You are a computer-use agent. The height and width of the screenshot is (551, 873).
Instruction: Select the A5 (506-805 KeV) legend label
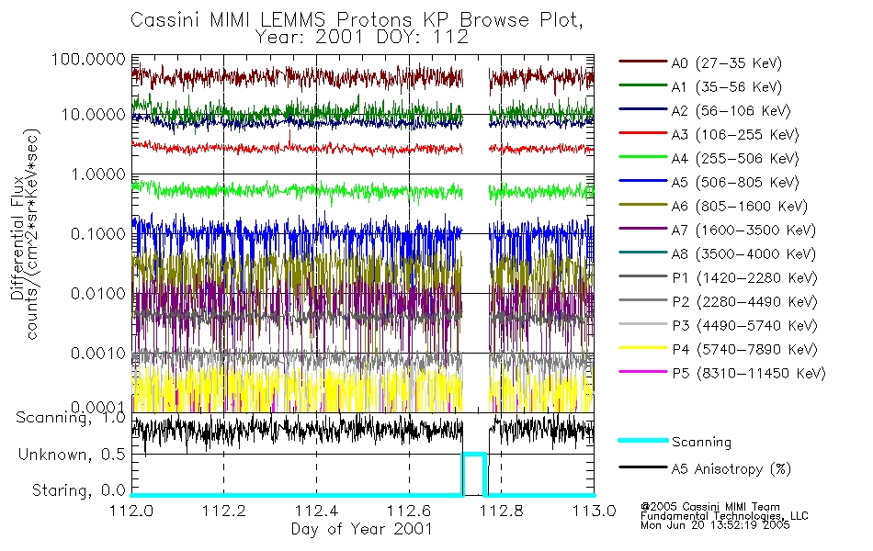(x=735, y=183)
